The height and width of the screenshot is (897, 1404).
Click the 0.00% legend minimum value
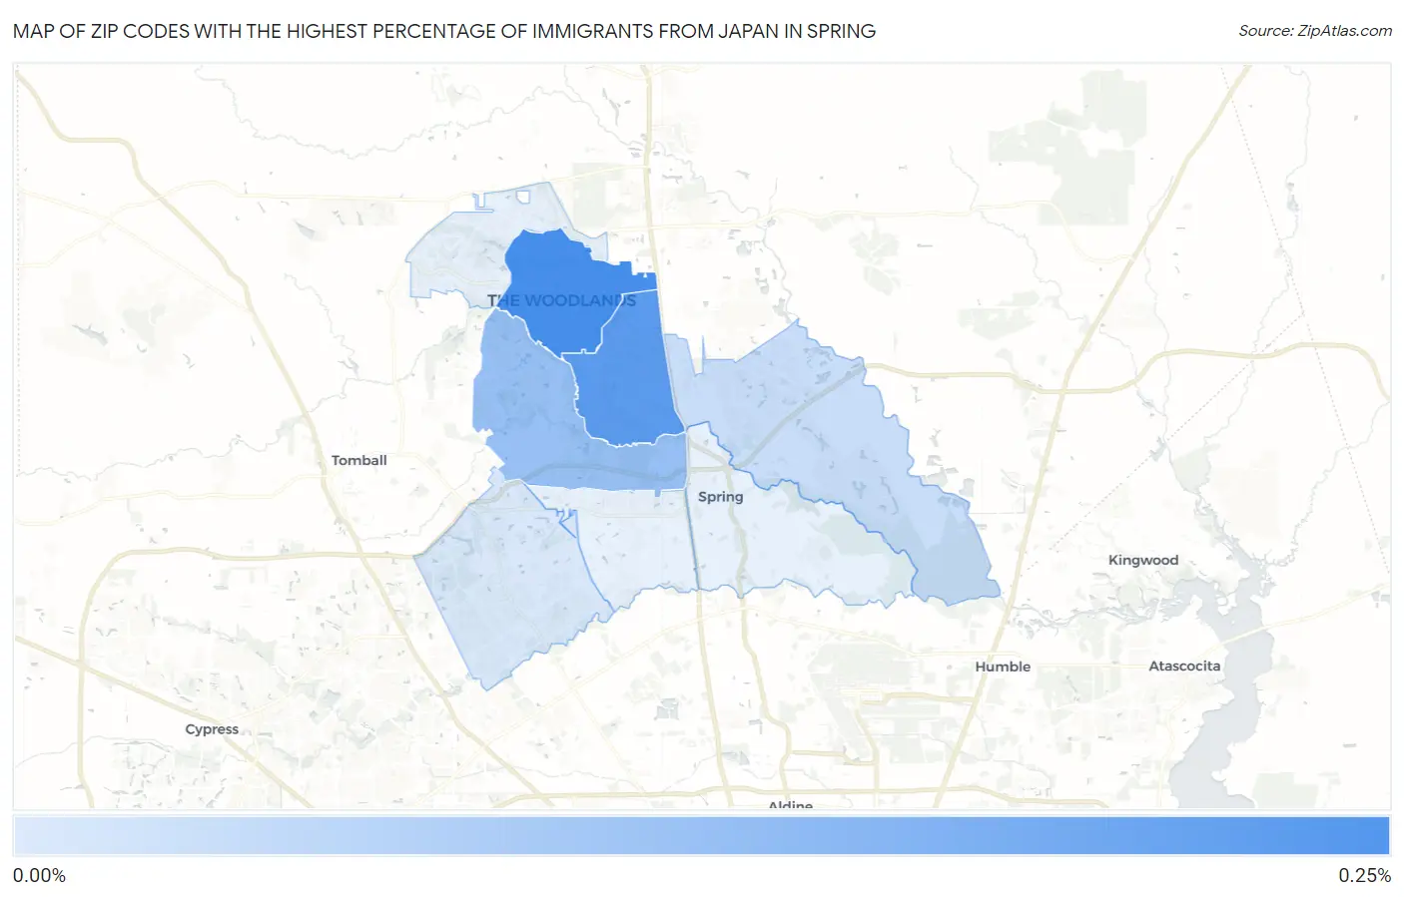39,875
